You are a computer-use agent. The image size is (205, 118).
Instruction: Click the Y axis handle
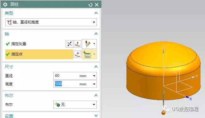193,77
